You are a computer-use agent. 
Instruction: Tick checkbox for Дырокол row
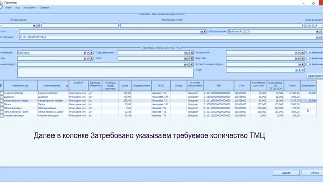pyautogui.click(x=2, y=97)
